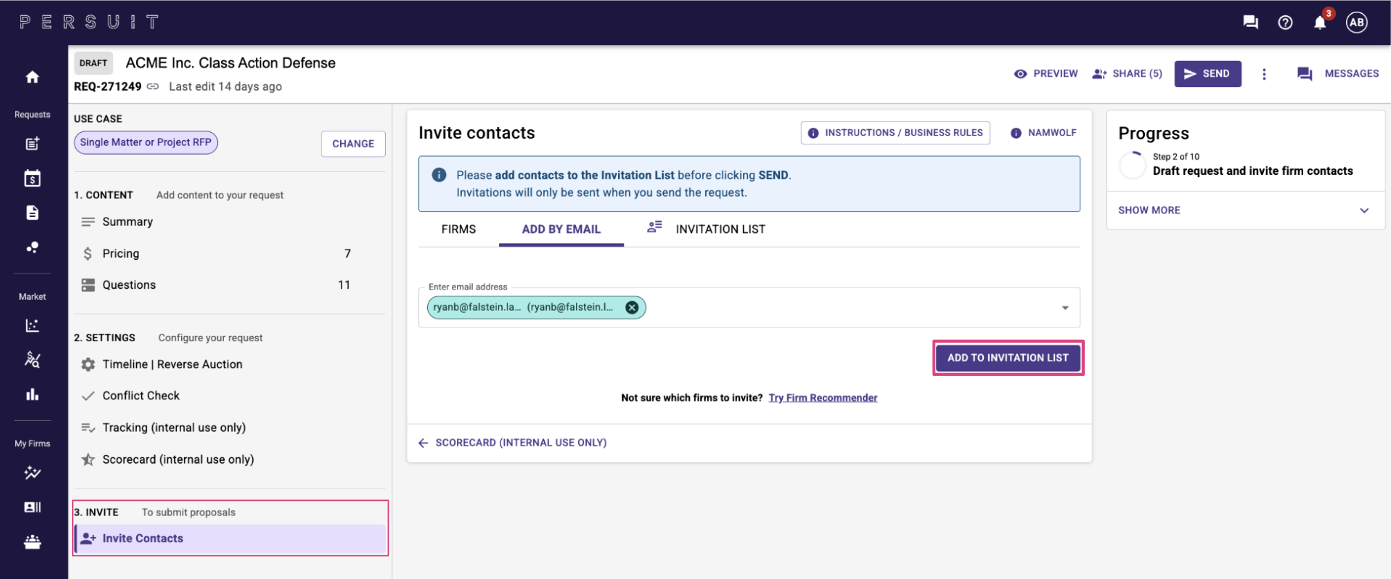Copy the request link icon next to REQ-271249

153,86
